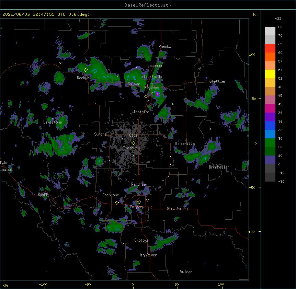
Task: Select the peach 54-57 dBZ legend band
Action: (270, 66)
